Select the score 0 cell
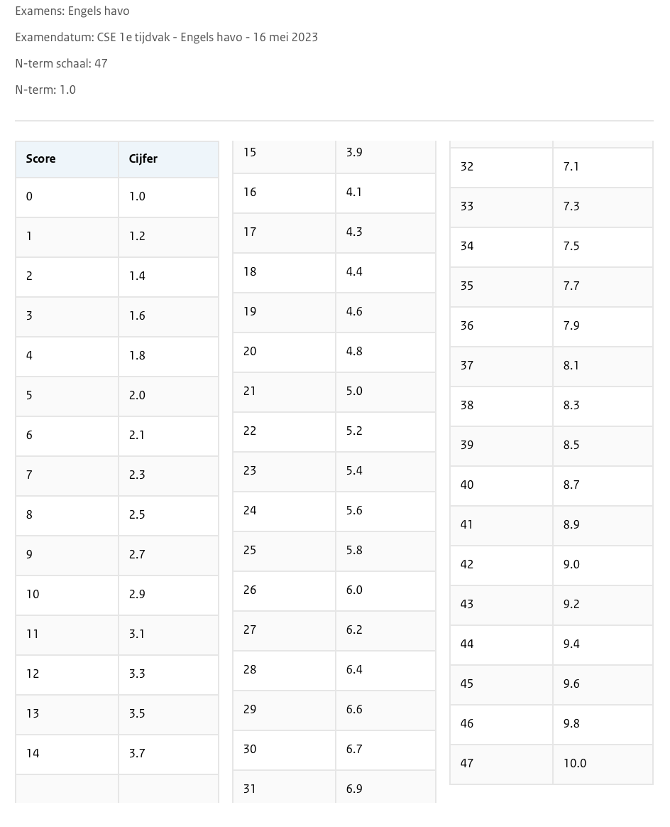 [x=29, y=197]
